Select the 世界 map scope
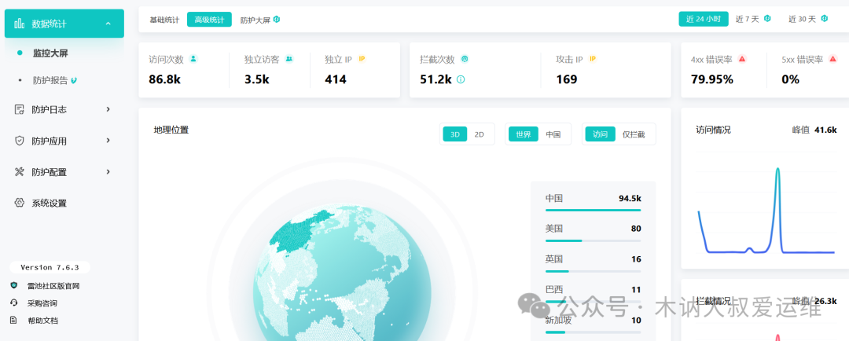Image resolution: width=849 pixels, height=341 pixels. tap(523, 134)
